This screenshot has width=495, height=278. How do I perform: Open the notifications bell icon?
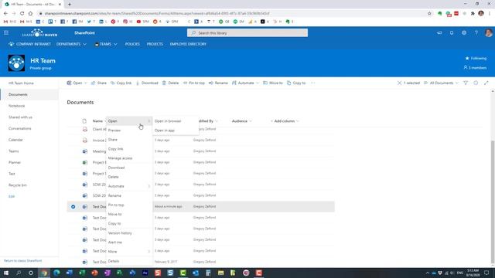pos(452,32)
